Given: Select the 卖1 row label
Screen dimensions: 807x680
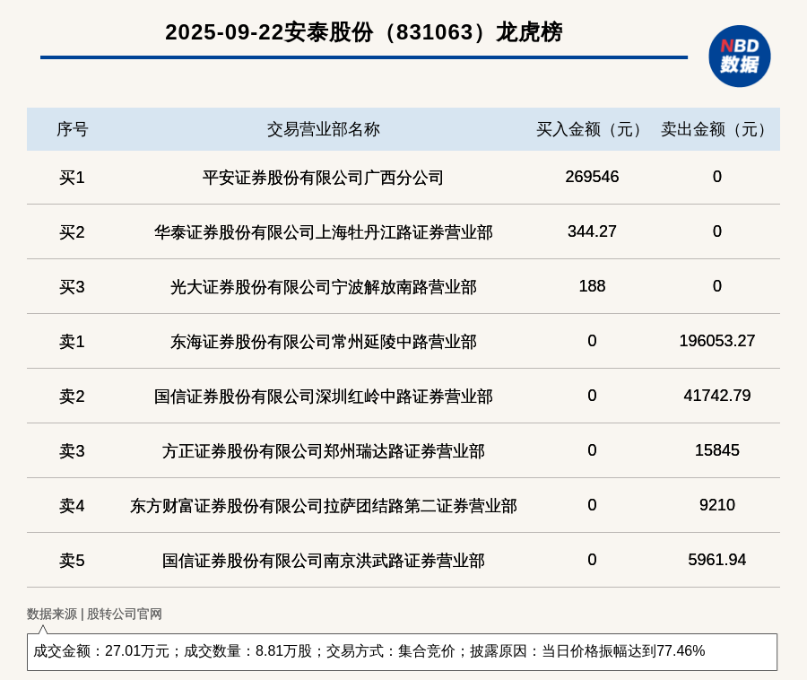Looking at the screenshot, I should click(72, 341).
